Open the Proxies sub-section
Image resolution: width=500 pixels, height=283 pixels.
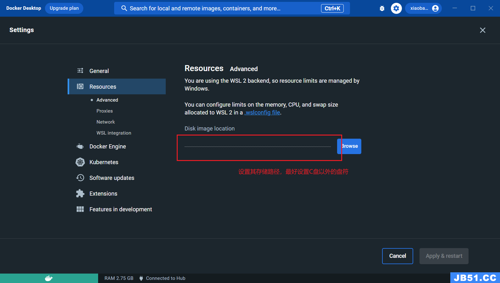(x=104, y=111)
